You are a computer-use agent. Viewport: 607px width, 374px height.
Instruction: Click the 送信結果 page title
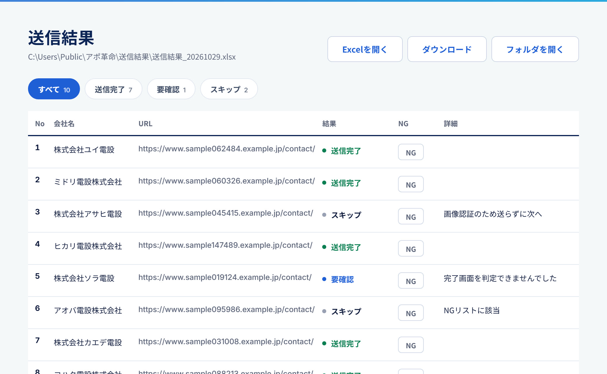point(61,38)
